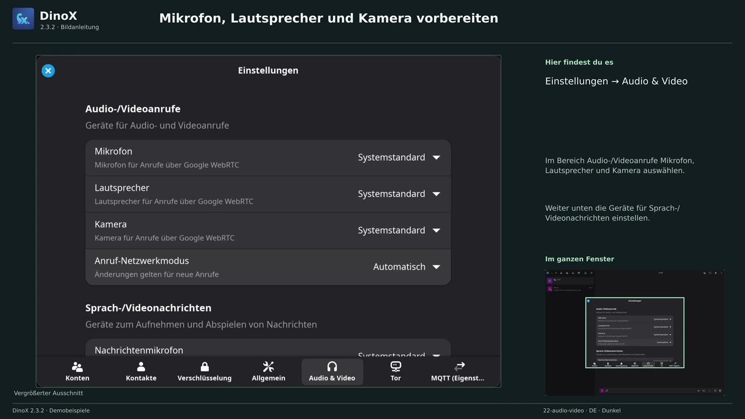Click the '2.3.2 · Bildanleitung' version text

click(x=70, y=27)
